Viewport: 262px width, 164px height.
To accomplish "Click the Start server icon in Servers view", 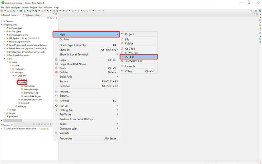I will [x=39, y=124].
